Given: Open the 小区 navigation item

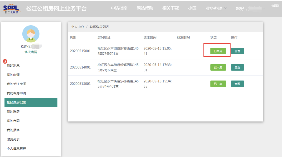Looking at the screenshot, I should pyautogui.click(x=192, y=8).
